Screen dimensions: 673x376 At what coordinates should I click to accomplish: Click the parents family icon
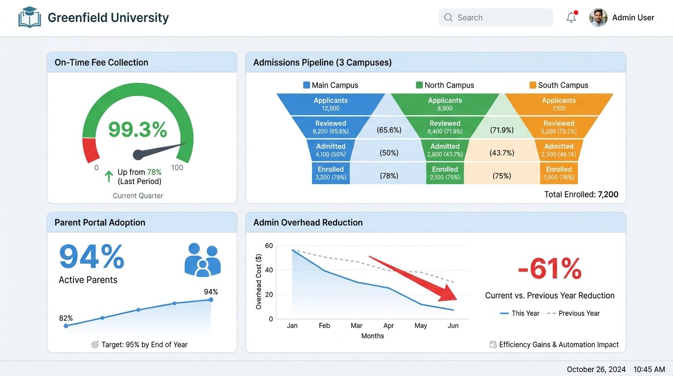[x=202, y=259]
